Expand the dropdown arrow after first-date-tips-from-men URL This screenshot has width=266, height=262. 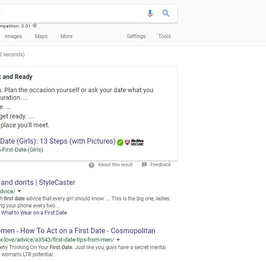[118, 240]
